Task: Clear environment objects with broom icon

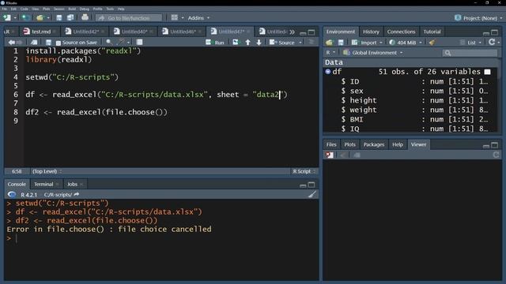Action: pos(432,43)
